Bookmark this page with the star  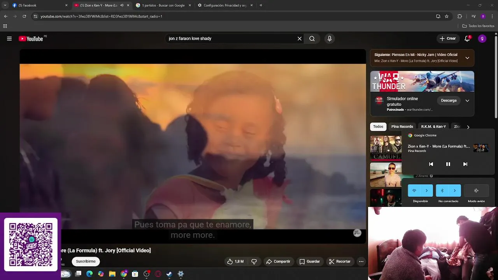(x=447, y=16)
